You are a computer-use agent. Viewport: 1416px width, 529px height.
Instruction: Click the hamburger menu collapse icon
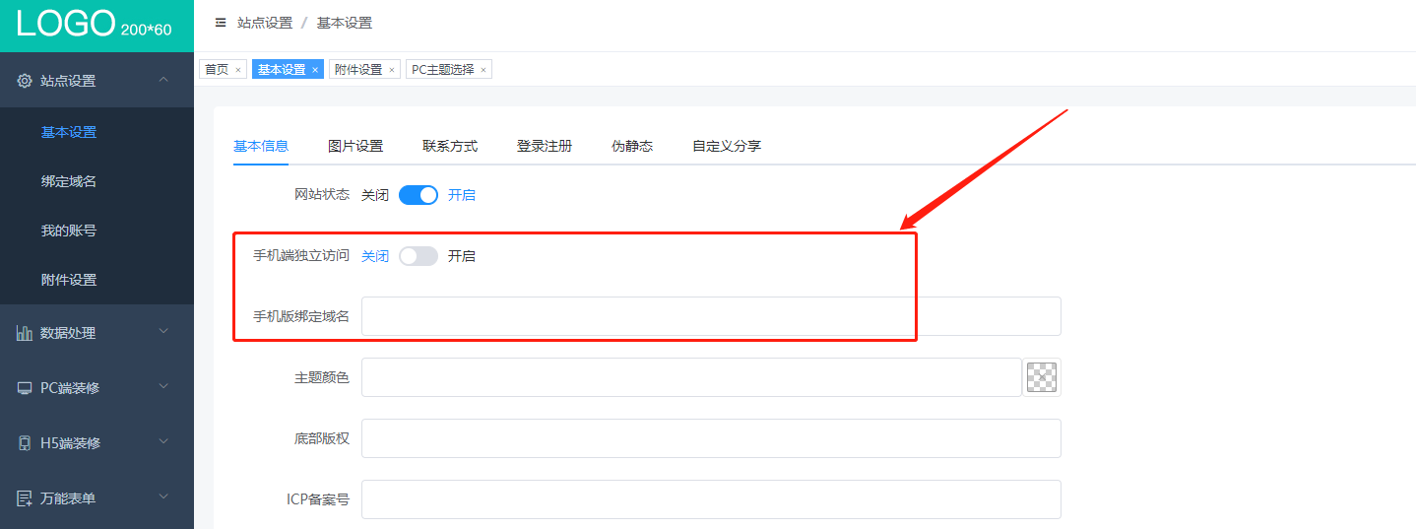[x=221, y=23]
